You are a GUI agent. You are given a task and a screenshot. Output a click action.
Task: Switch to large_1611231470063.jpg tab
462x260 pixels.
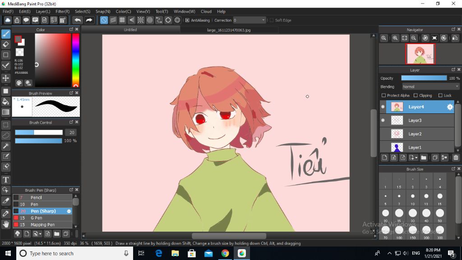229,30
